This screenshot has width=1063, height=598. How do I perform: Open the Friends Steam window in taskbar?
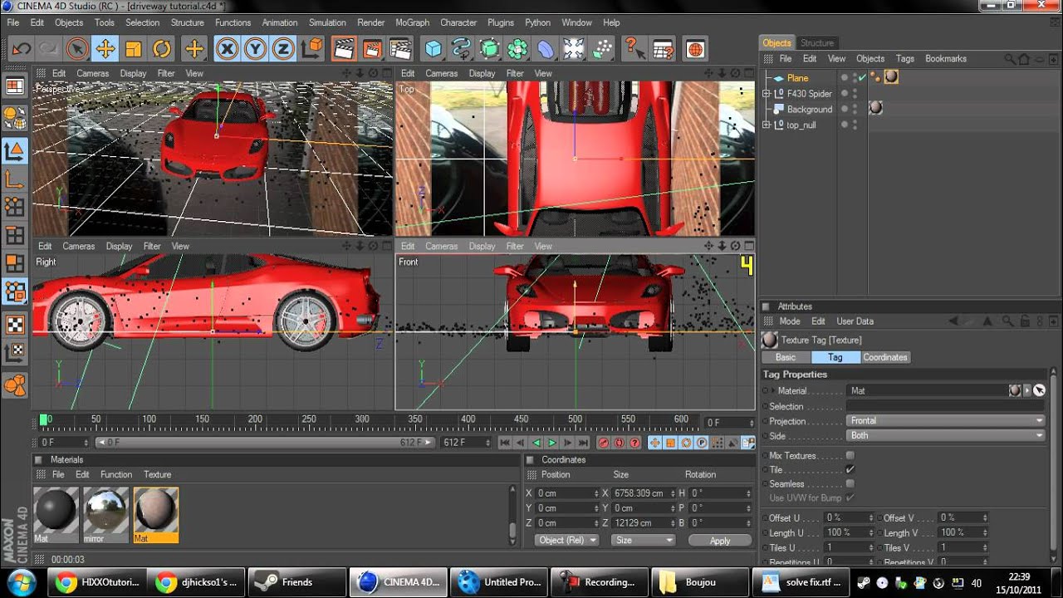(x=296, y=582)
